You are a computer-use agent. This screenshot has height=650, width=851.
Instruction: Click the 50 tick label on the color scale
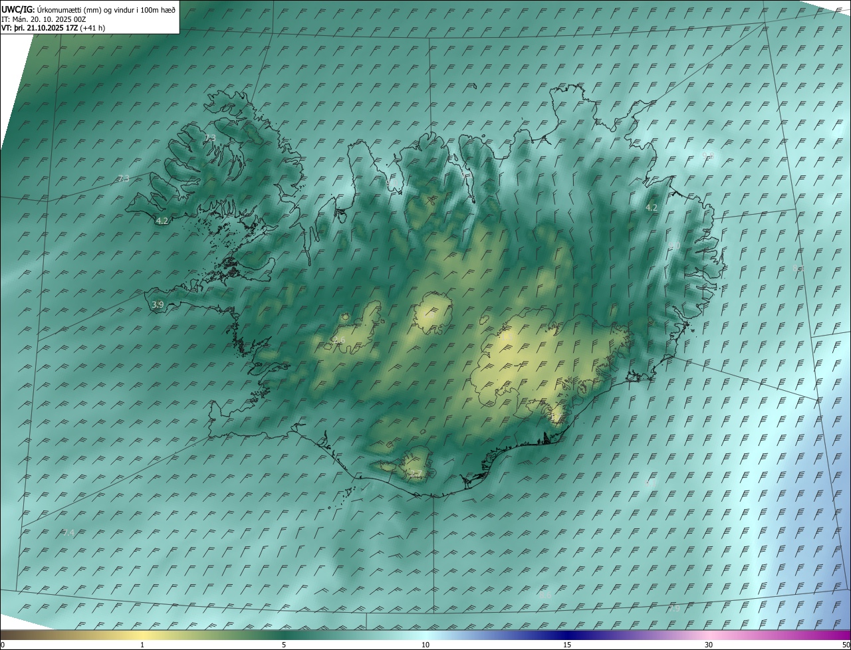point(846,645)
